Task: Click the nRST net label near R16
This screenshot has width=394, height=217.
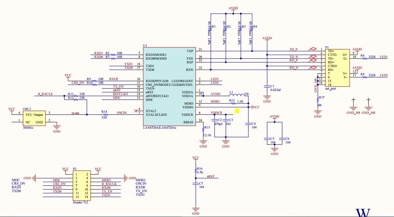Action: tap(210, 176)
